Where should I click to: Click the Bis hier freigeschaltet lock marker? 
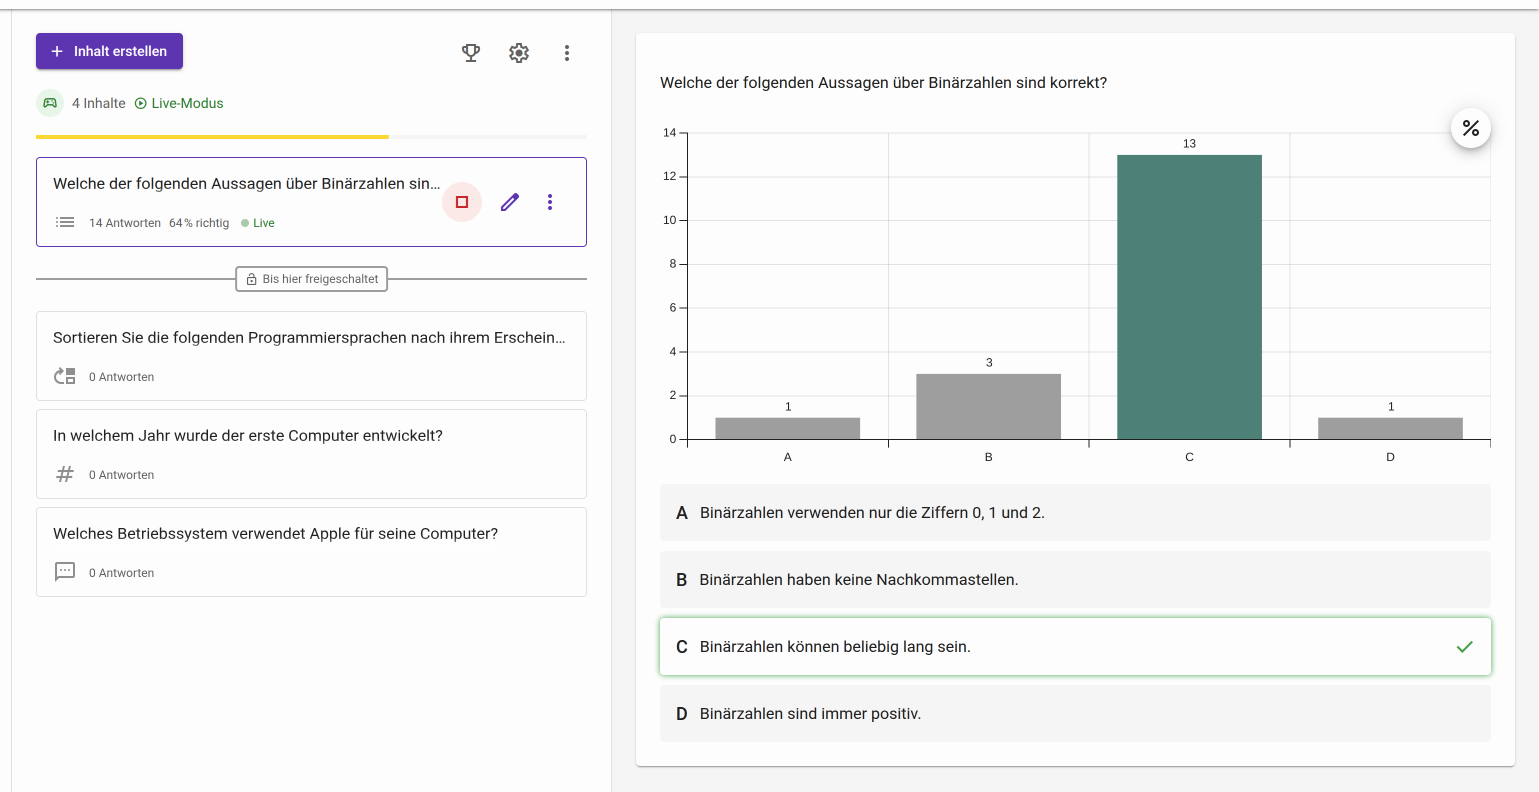311,279
